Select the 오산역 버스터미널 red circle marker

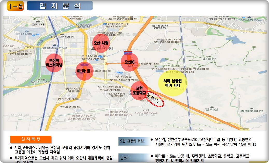tap(54, 63)
